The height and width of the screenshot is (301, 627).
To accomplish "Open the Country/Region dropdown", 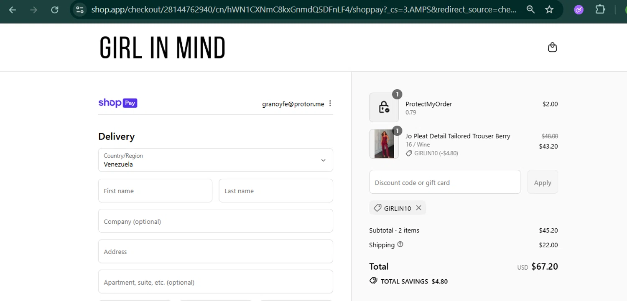I will [216, 160].
